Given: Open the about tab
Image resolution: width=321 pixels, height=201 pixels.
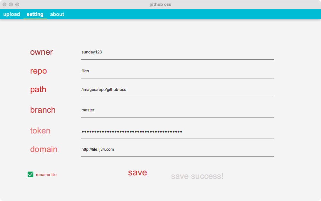Looking at the screenshot, I should (57, 14).
